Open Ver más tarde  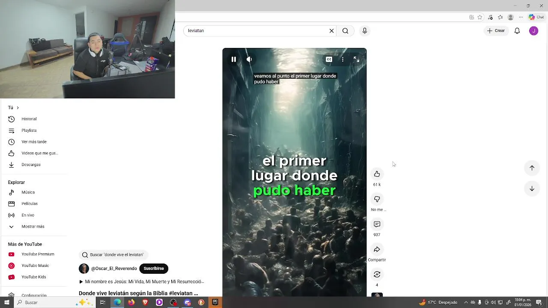pyautogui.click(x=34, y=142)
